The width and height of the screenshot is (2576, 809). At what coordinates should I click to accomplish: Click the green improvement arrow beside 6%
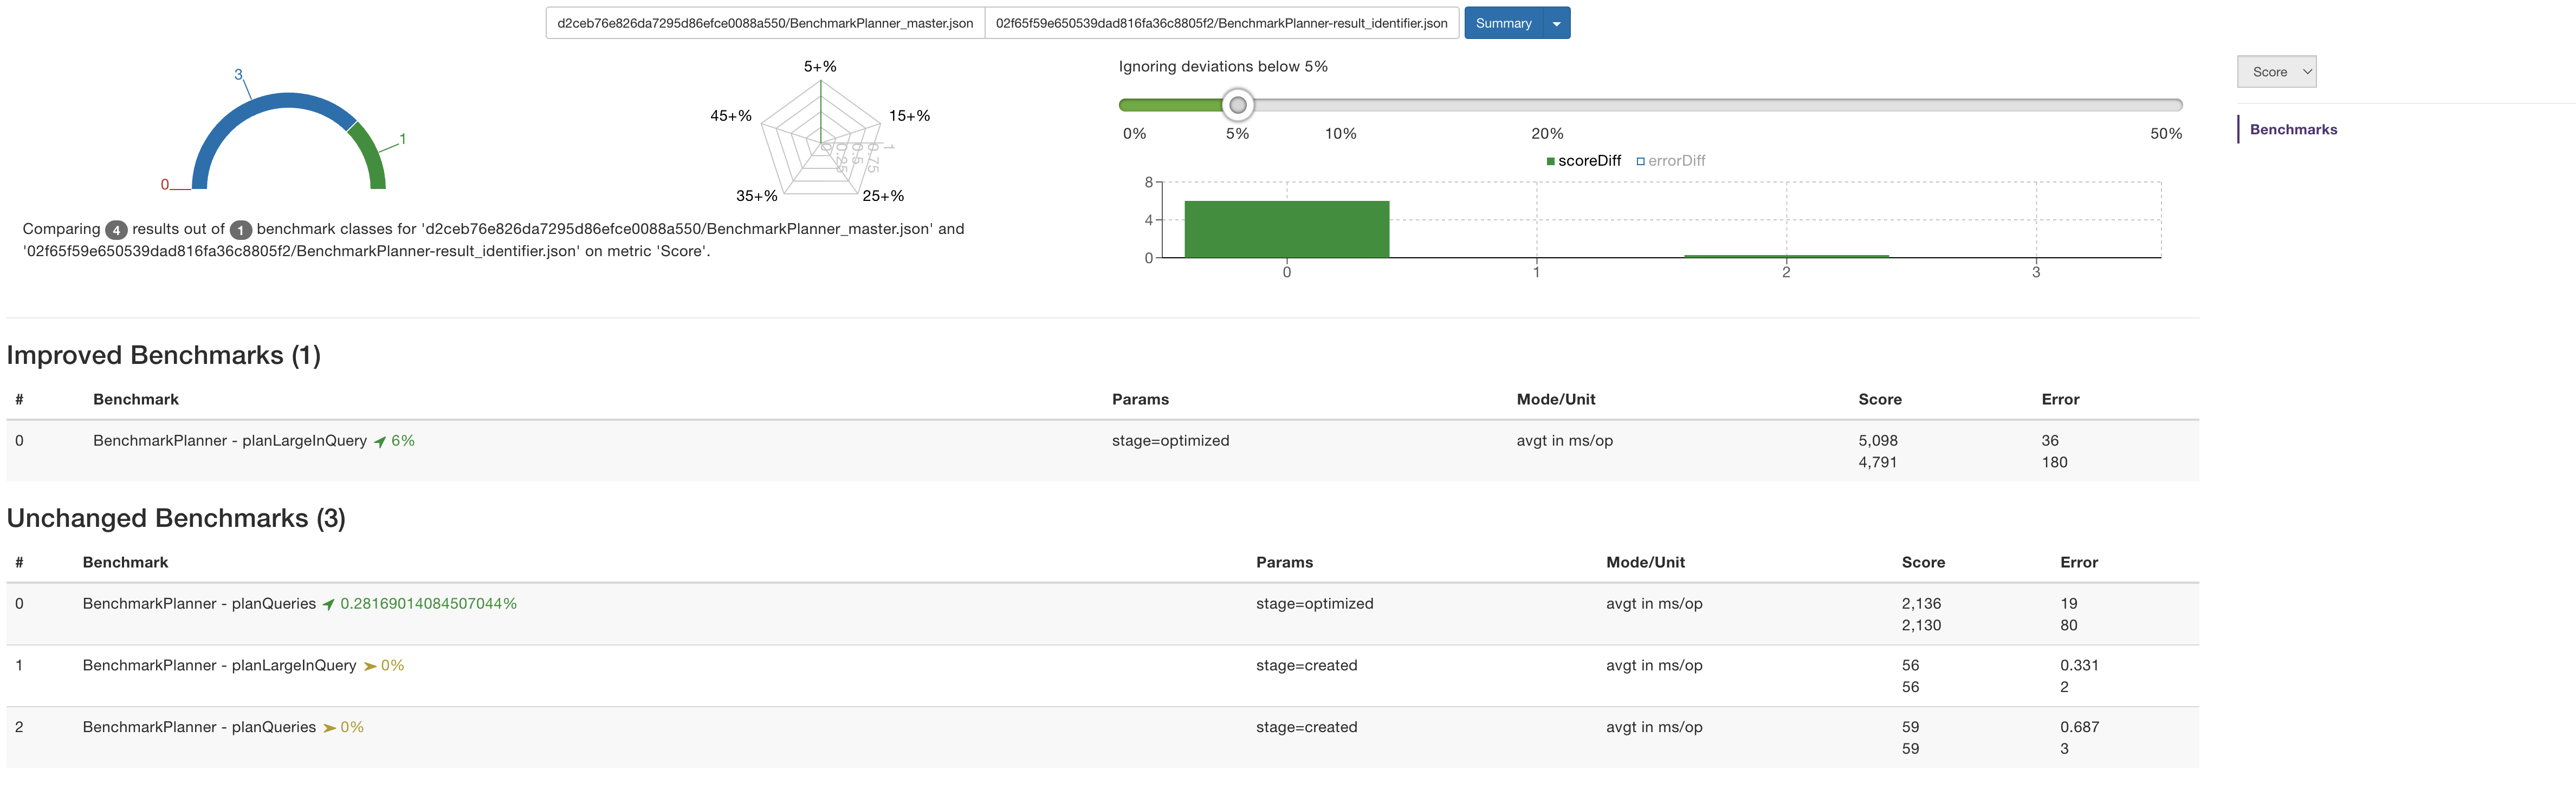tap(380, 441)
